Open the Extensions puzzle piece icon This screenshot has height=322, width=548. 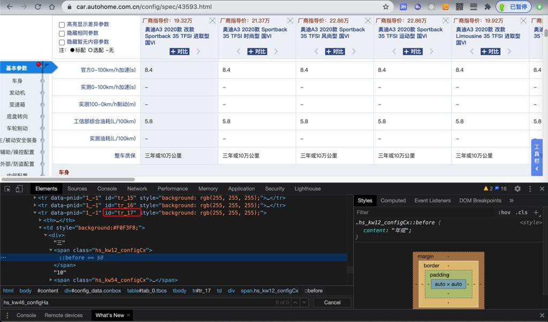point(487,6)
